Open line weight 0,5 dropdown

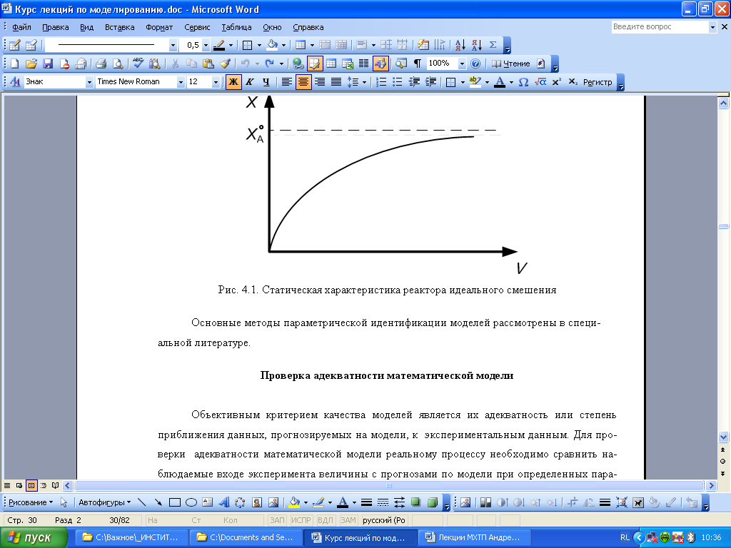click(206, 45)
